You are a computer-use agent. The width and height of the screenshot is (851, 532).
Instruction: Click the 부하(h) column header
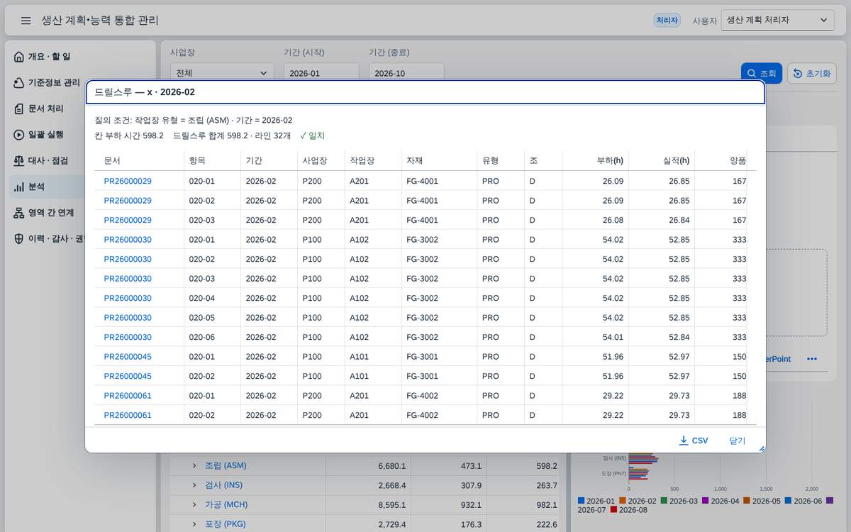pyautogui.click(x=595, y=160)
